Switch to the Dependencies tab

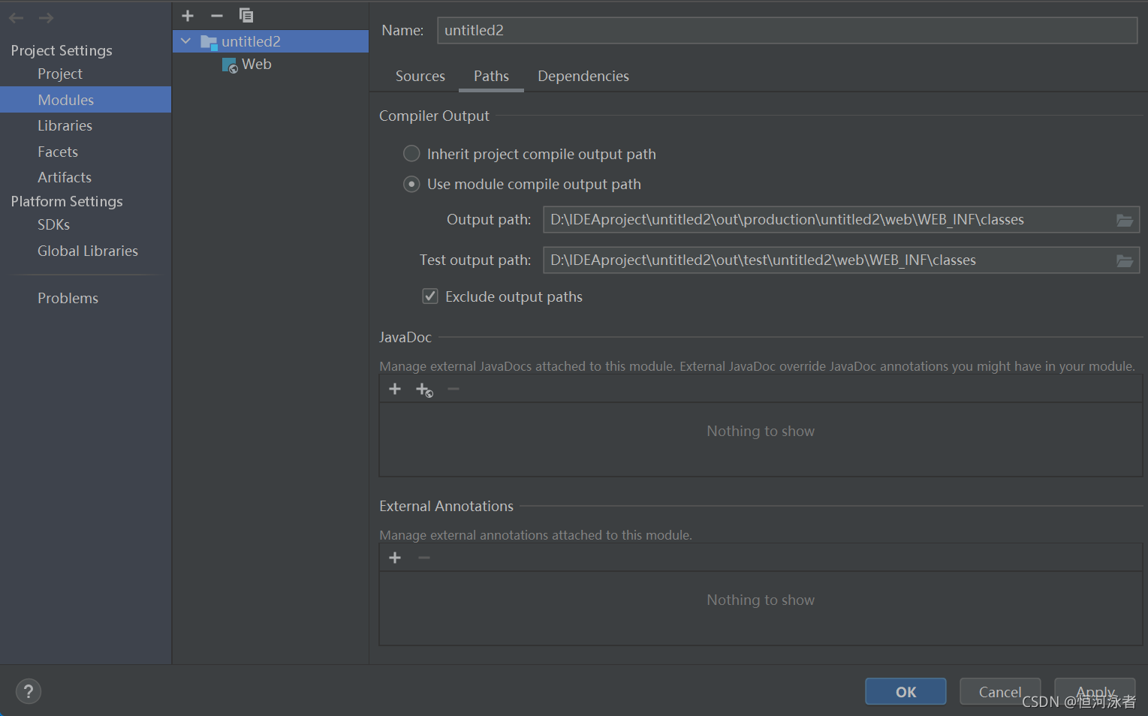583,76
